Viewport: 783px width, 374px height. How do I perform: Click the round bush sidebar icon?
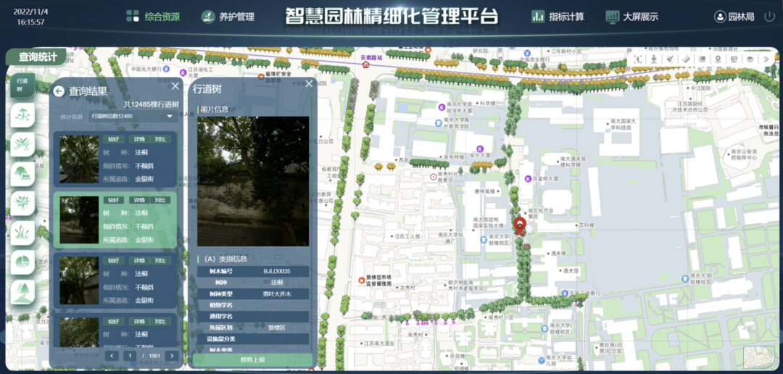click(x=22, y=204)
